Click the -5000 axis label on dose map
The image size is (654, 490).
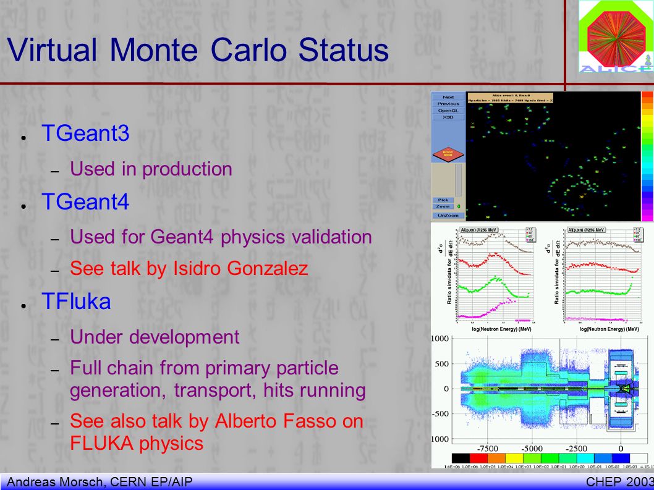[x=532, y=449]
